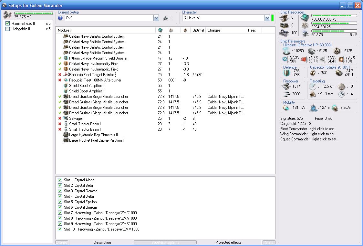Click the Defence tank icon 796
The height and width of the screenshot is (246, 363).
pyautogui.click(x=286, y=73)
